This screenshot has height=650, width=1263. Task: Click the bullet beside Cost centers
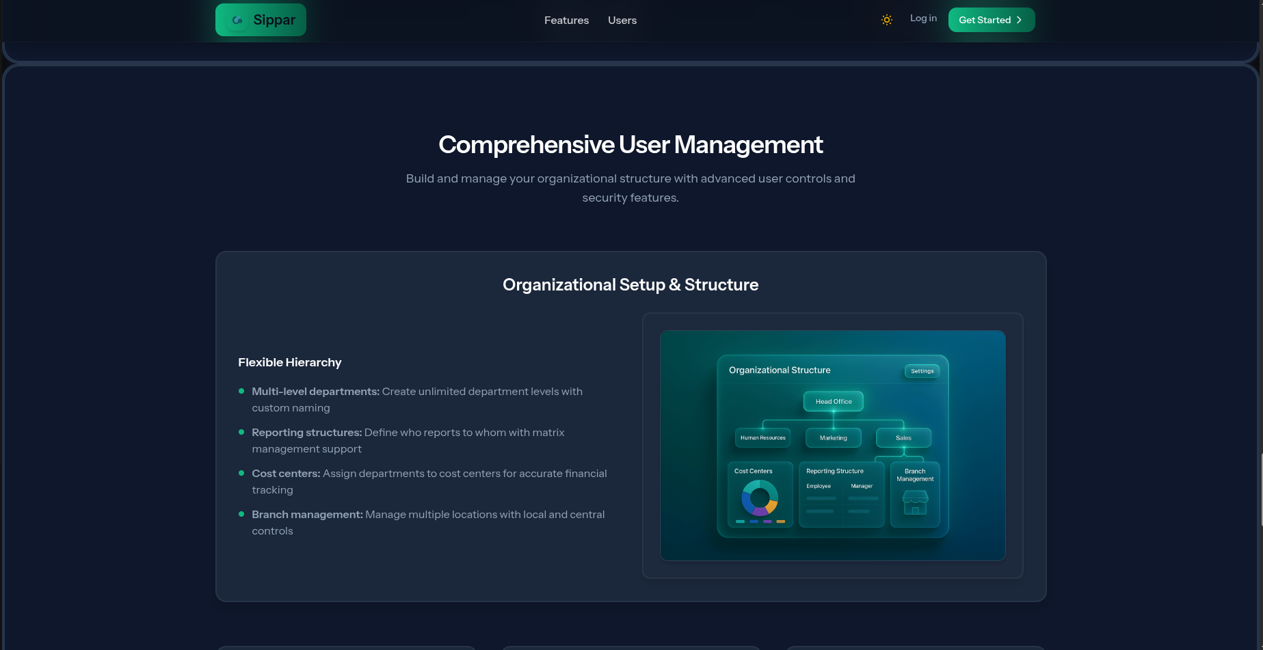point(241,473)
